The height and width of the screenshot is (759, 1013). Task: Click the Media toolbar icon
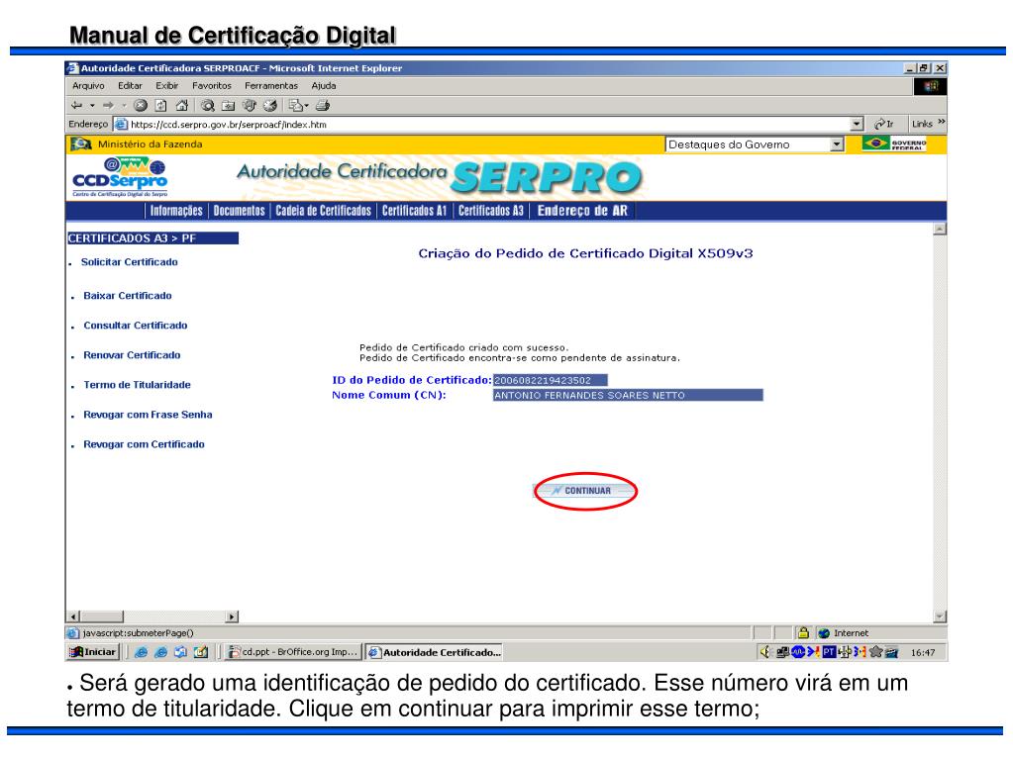pos(250,105)
